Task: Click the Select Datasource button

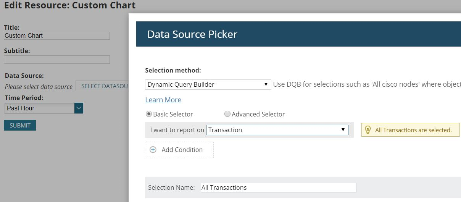Action: pyautogui.click(x=103, y=86)
